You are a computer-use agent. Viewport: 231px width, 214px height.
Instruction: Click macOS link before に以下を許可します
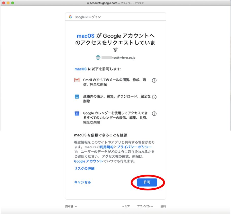(x=80, y=69)
